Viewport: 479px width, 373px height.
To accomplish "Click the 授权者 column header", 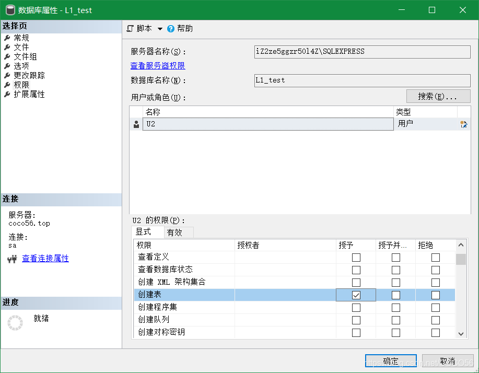I will point(285,246).
